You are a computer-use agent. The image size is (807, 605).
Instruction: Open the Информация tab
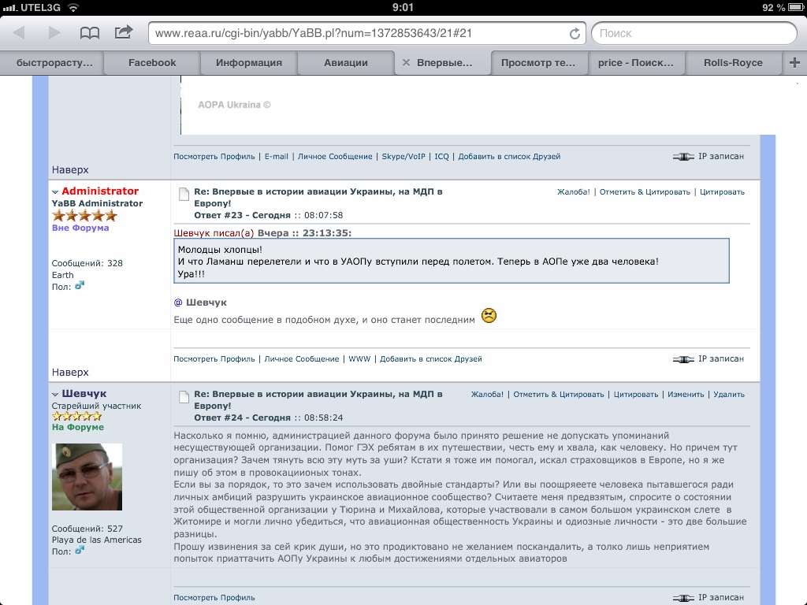249,63
